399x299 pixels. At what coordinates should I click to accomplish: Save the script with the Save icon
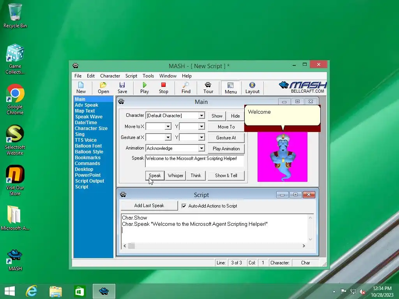122,88
